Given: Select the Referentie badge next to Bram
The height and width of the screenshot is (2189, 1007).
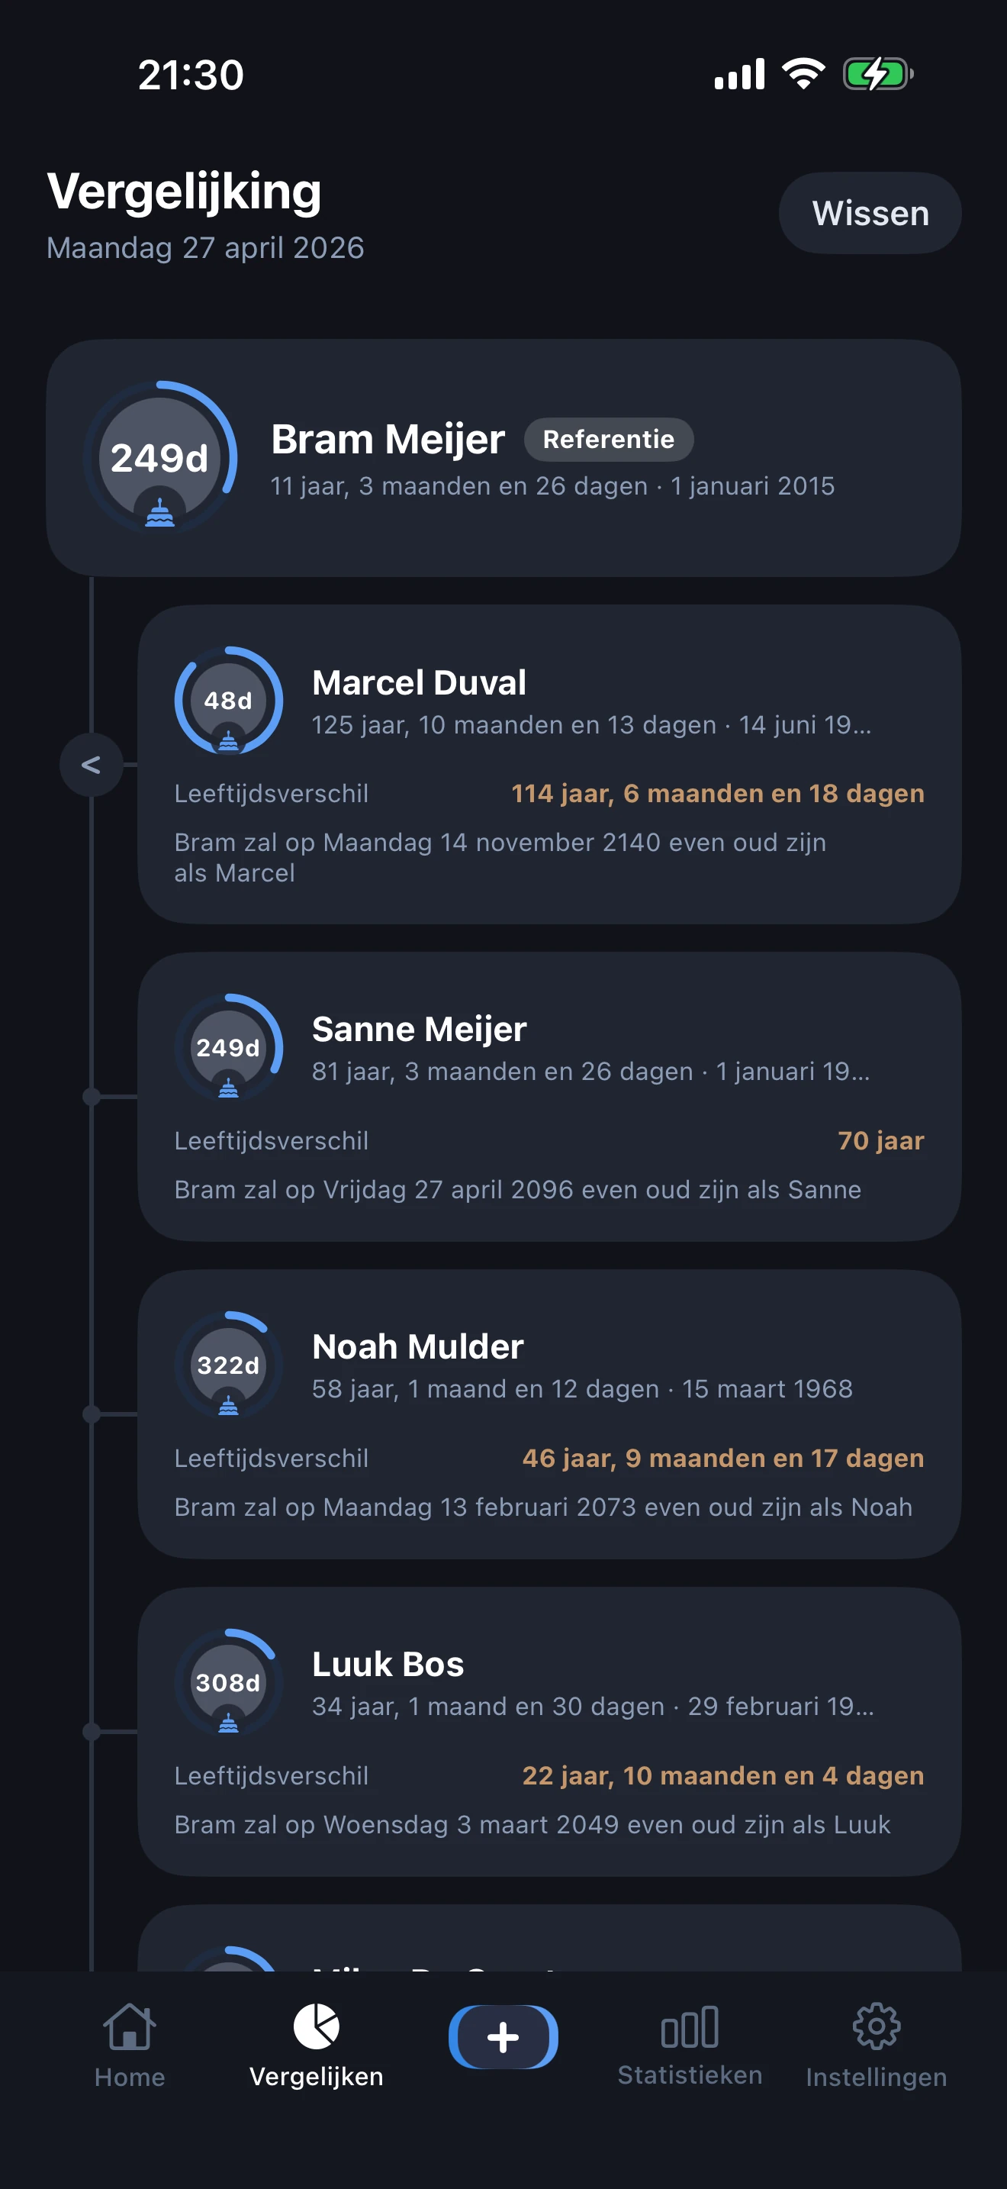Looking at the screenshot, I should coord(608,440).
